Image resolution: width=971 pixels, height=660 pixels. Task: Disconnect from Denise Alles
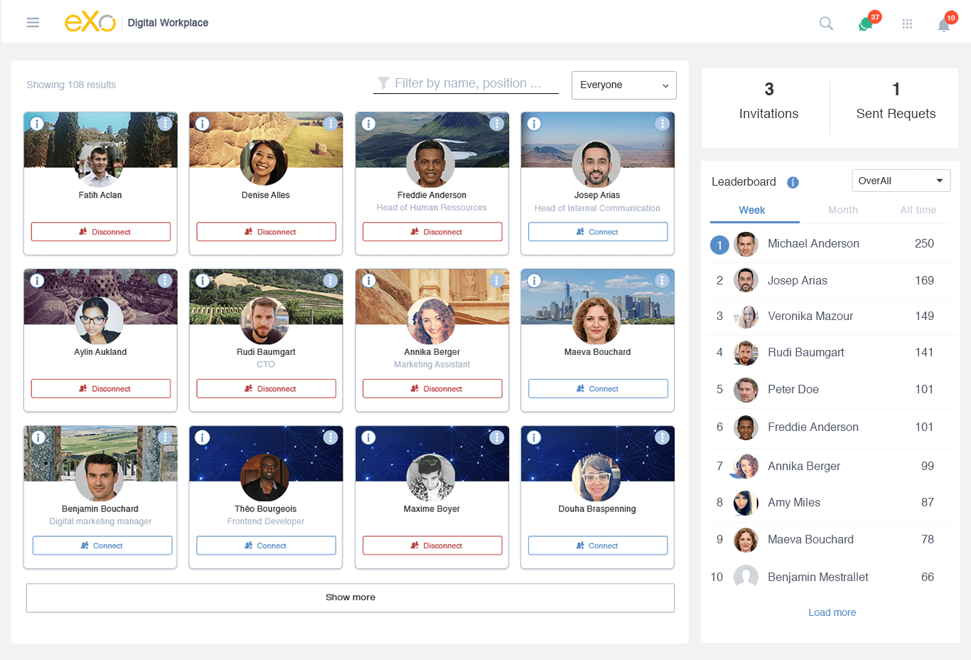(266, 232)
